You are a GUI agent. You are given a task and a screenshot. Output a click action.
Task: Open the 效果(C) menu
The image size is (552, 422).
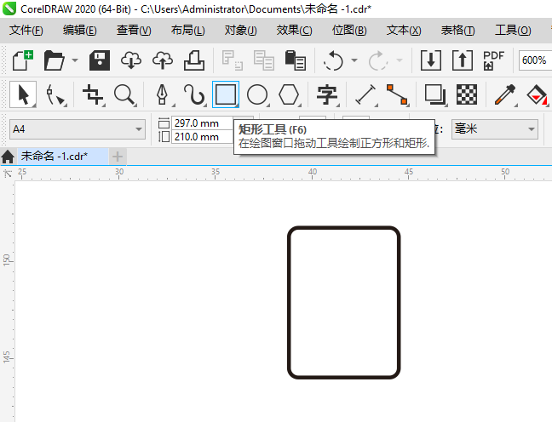(294, 31)
